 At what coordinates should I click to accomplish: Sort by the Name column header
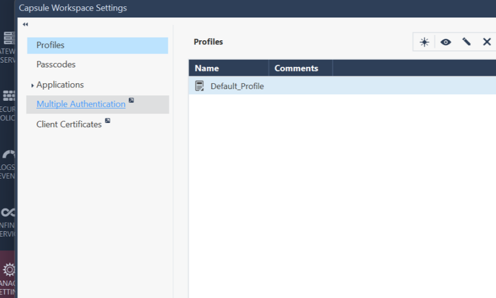click(x=229, y=68)
